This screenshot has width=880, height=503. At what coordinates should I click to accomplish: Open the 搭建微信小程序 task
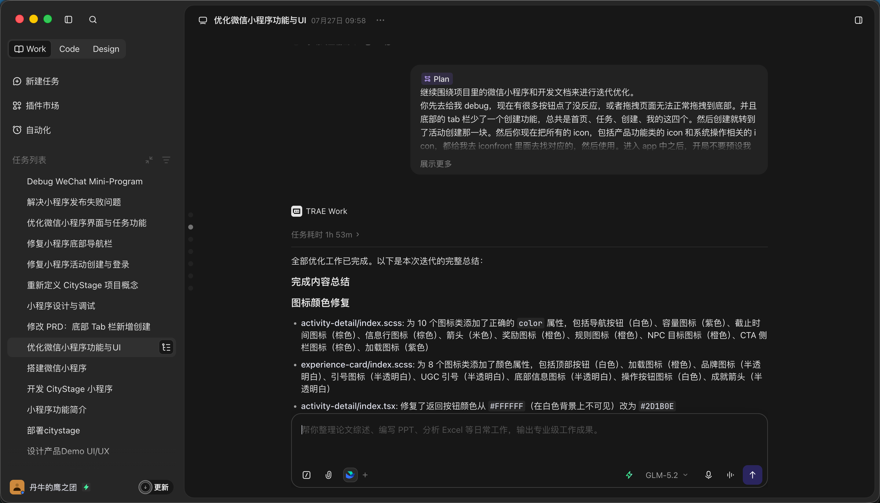point(92,368)
